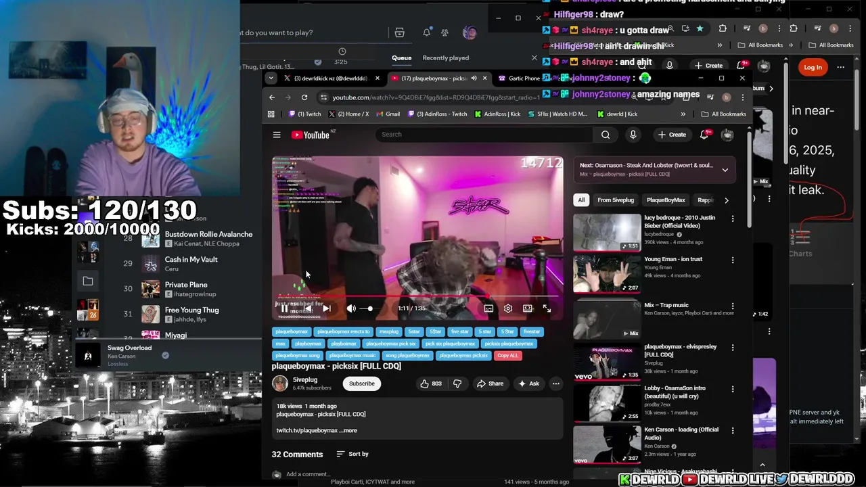866x487 pixels.
Task: Adjust the player volume slider
Action: click(x=367, y=308)
